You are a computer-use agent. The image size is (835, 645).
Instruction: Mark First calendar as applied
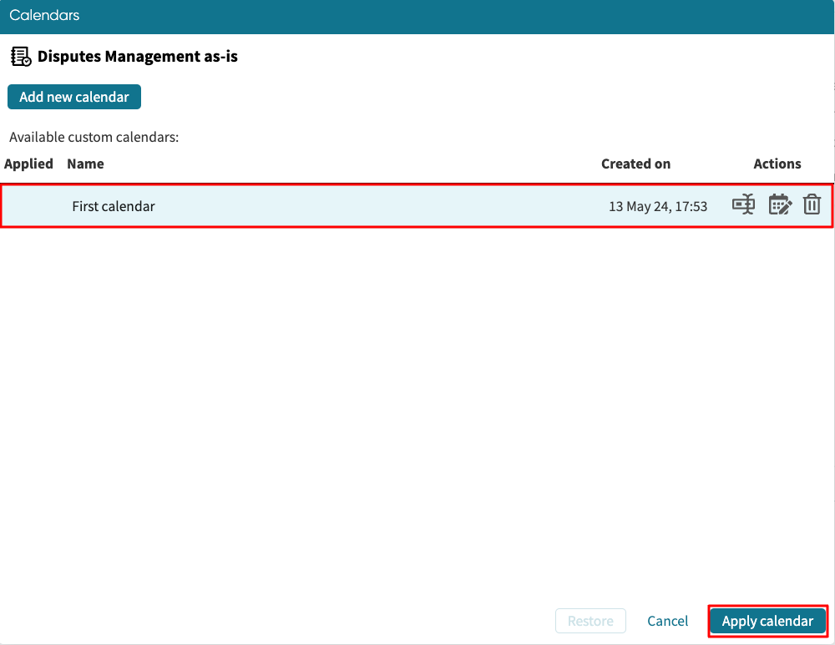click(x=28, y=205)
